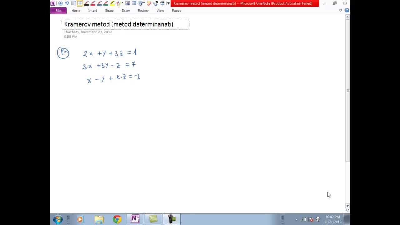Expand the ribbon using the chevron
This screenshot has width=400, height=225.
click(341, 10)
